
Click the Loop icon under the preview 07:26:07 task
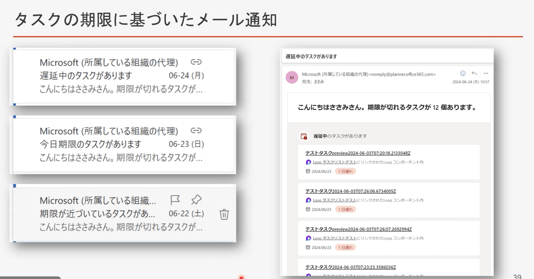(x=309, y=238)
